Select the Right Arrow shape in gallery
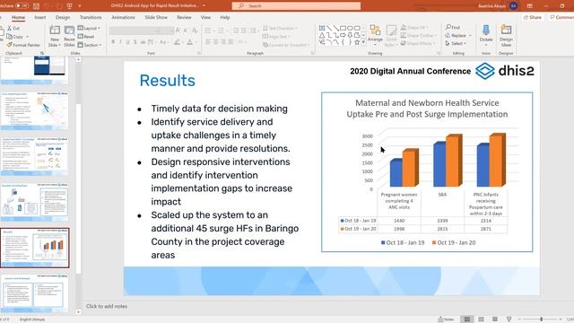574x323 pixels. 343,35
